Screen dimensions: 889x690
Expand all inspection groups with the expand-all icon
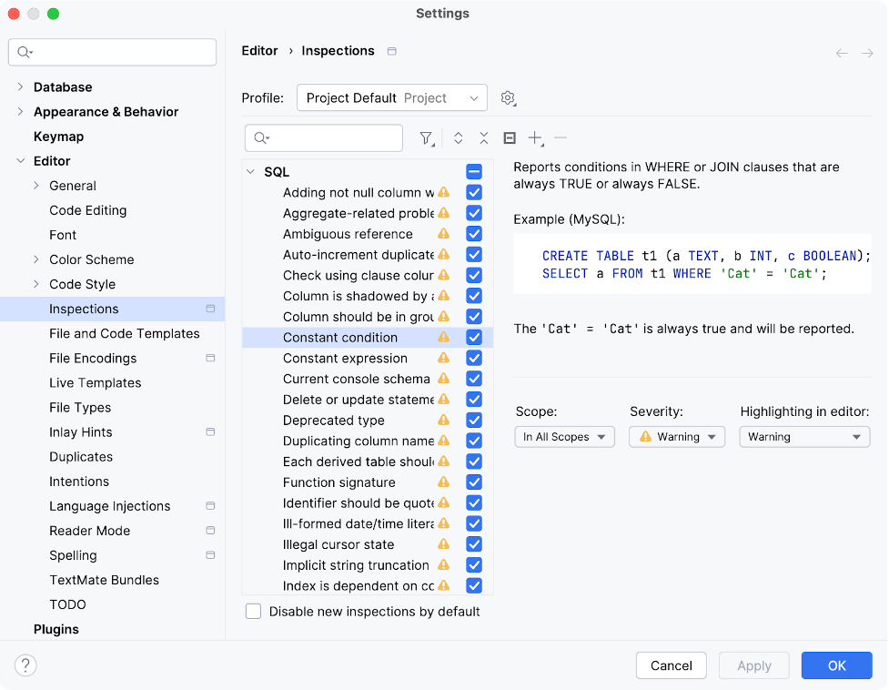459,137
